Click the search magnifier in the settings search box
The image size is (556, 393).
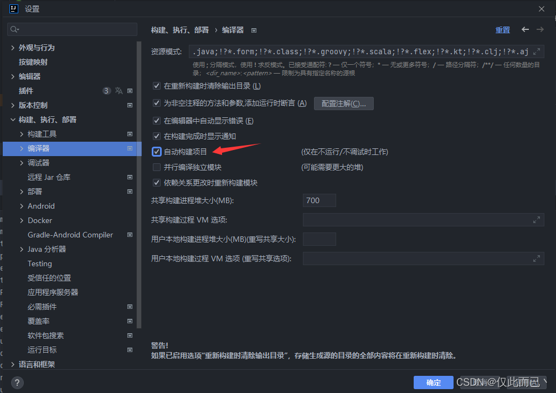click(x=13, y=28)
